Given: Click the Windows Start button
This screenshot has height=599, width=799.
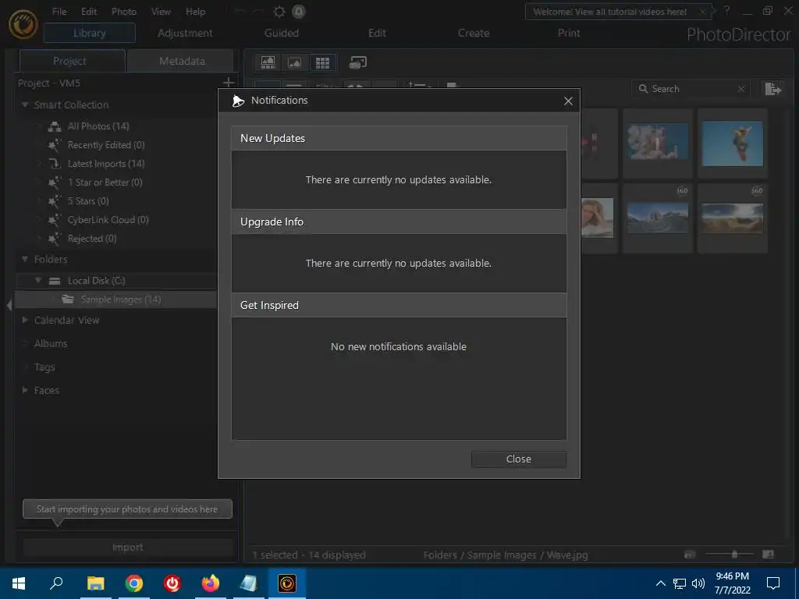Looking at the screenshot, I should coord(19,583).
